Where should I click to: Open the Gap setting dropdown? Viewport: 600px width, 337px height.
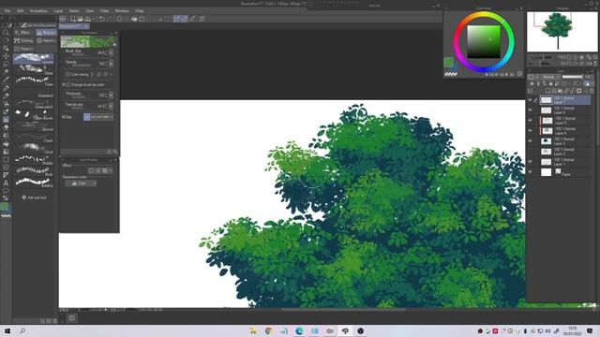[x=98, y=117]
